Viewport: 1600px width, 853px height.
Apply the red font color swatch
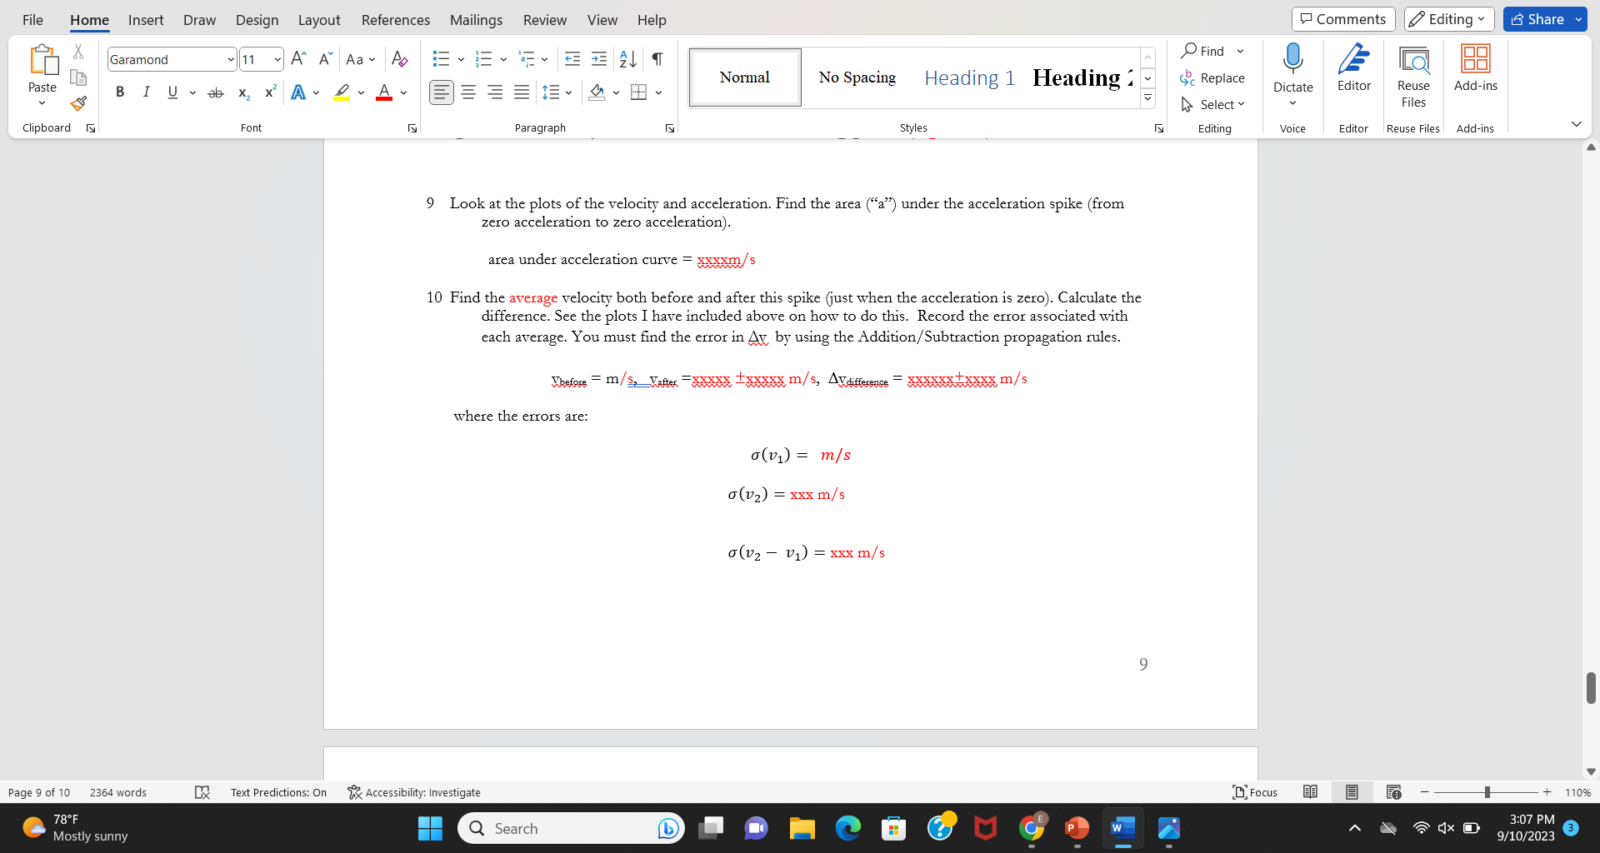coord(384,92)
